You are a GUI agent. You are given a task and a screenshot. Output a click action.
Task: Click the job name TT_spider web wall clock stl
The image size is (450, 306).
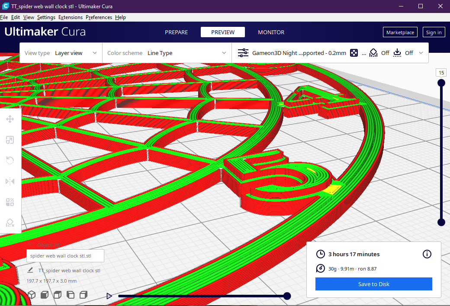70,271
